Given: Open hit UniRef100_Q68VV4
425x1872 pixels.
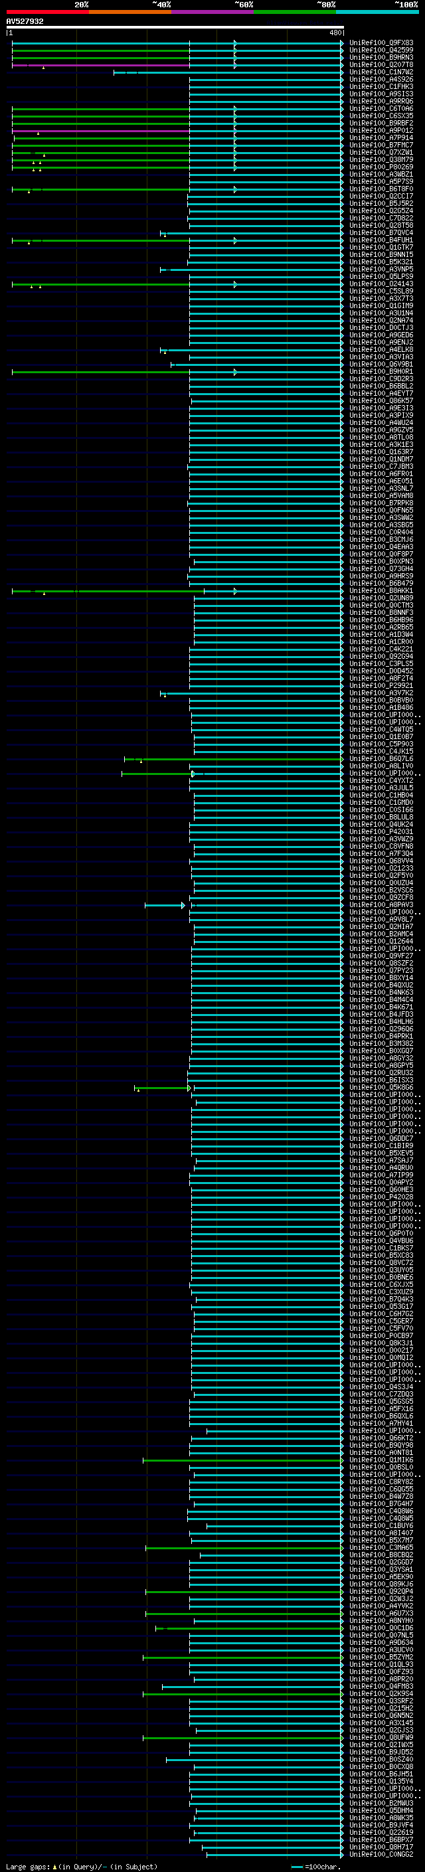Looking at the screenshot, I should (381, 861).
